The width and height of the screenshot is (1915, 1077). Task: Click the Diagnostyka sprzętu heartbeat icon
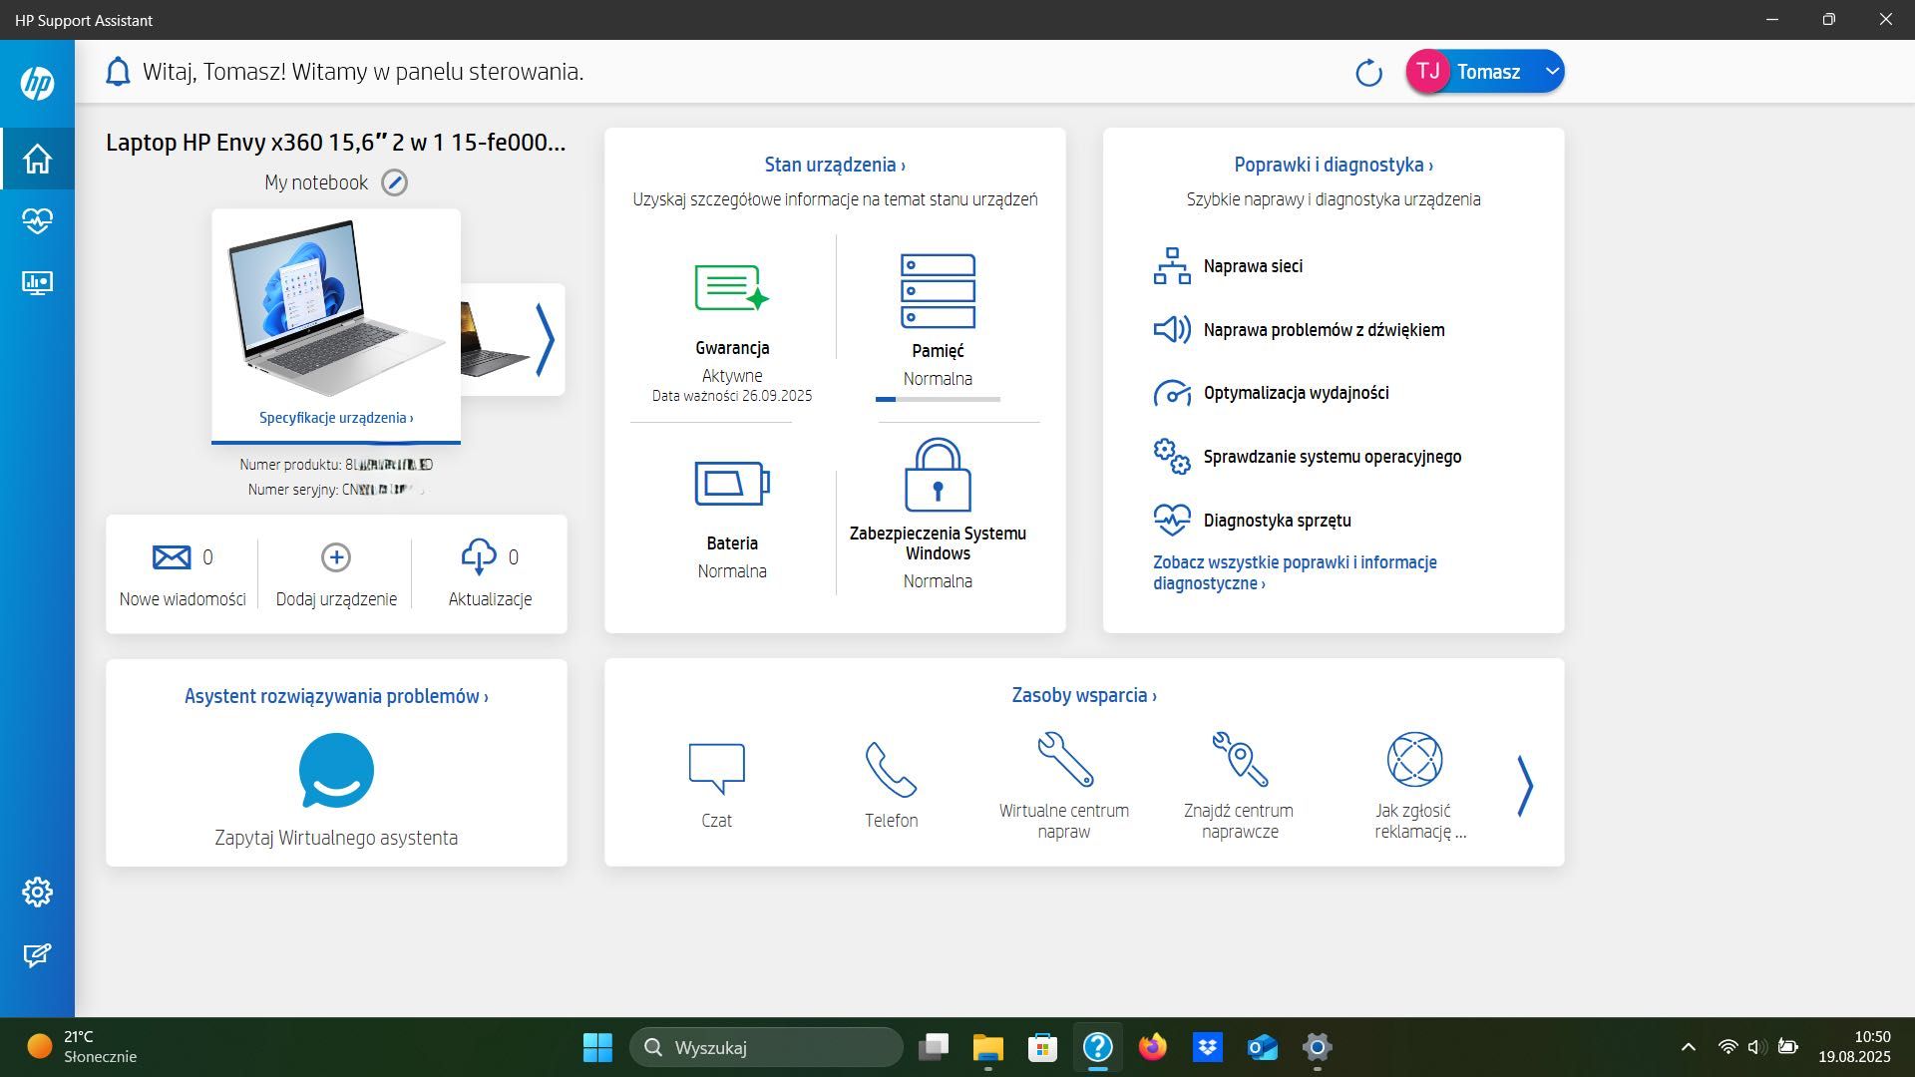coord(1172,520)
